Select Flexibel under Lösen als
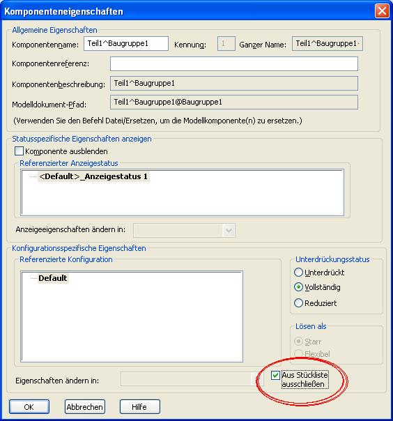Viewport: 393px width, 421px height. (x=298, y=354)
